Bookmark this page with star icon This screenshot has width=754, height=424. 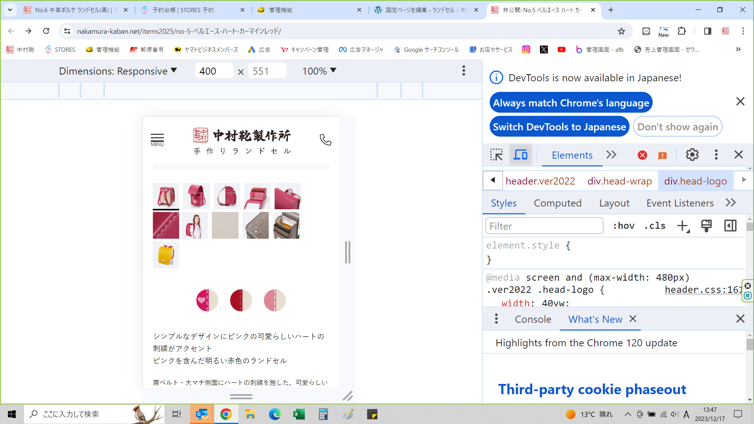tap(621, 31)
